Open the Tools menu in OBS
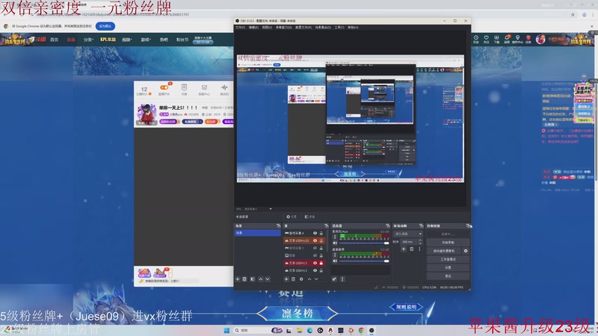This screenshot has height=336, width=598. click(x=339, y=28)
